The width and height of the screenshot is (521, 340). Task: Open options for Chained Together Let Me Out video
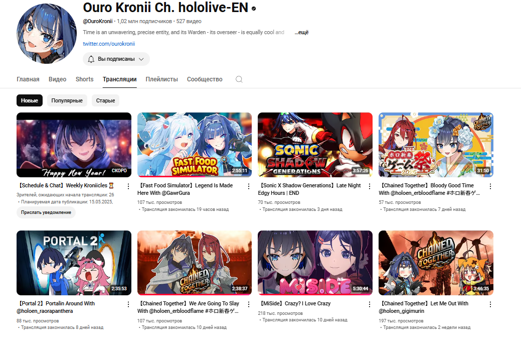pos(490,304)
